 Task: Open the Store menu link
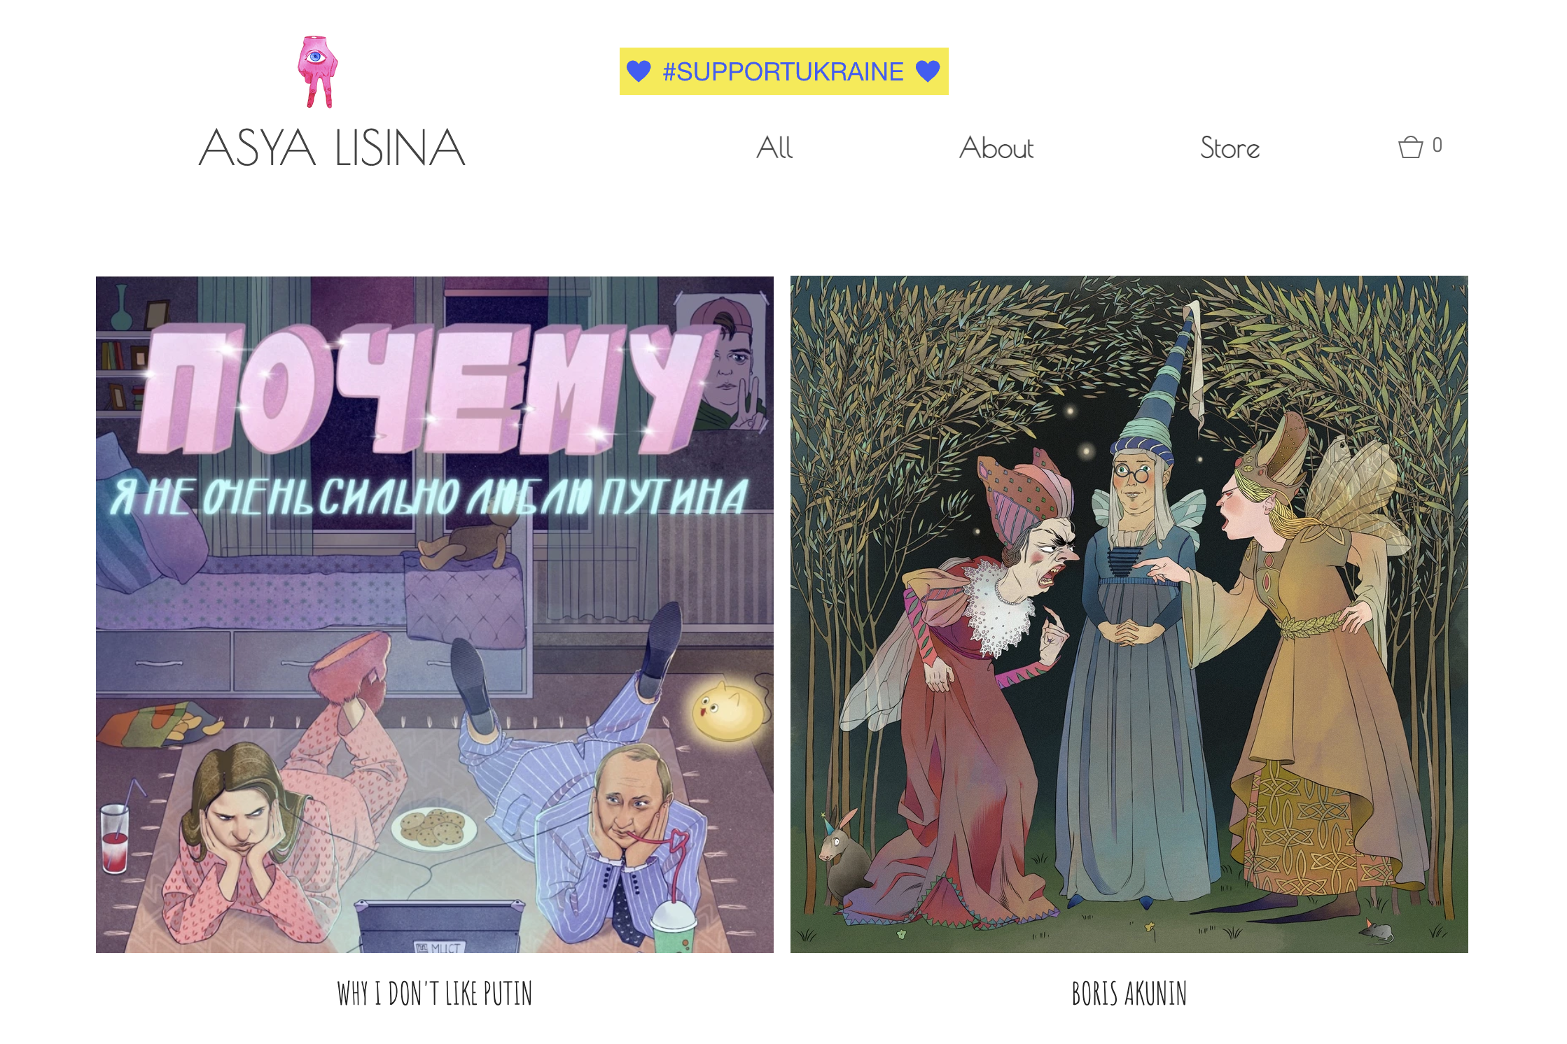(x=1230, y=148)
